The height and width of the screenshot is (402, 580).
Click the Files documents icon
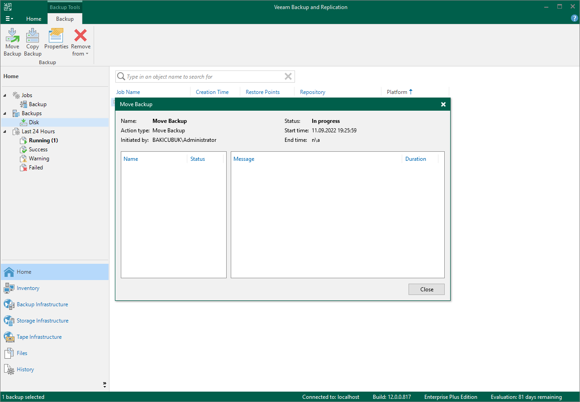tap(9, 353)
